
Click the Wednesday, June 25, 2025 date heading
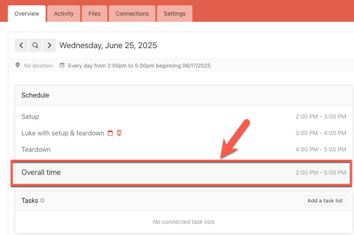pyautogui.click(x=108, y=46)
